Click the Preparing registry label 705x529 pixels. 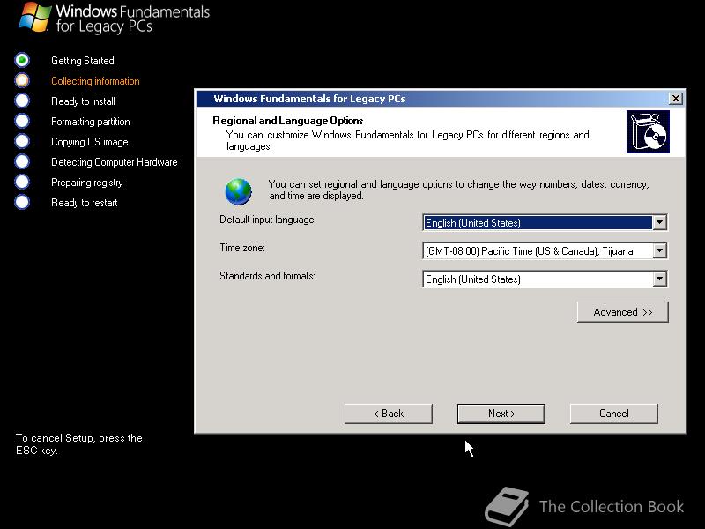(86, 183)
